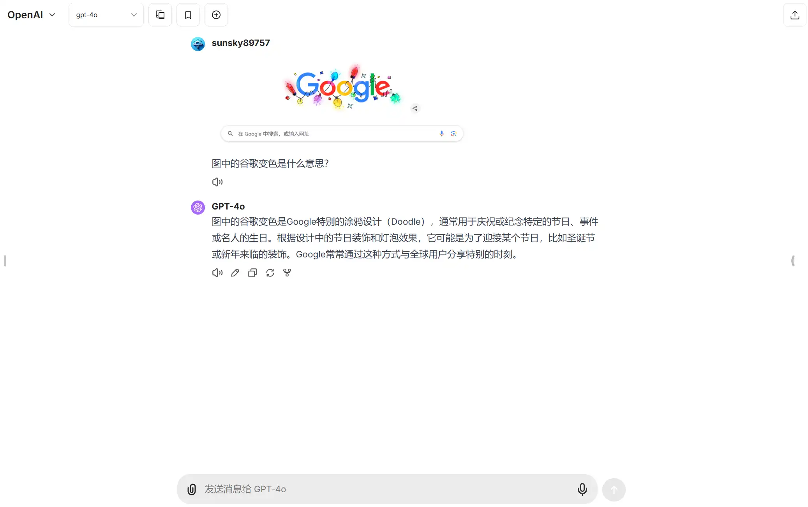Attach a file with the paperclip
808x507 pixels.
(x=192, y=489)
